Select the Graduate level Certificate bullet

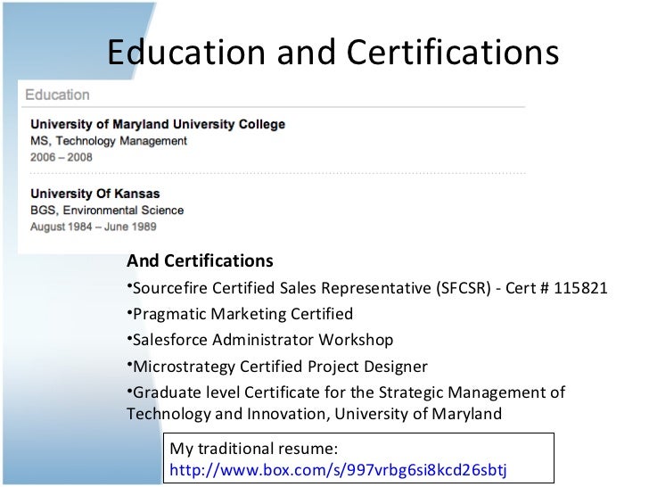(x=346, y=403)
